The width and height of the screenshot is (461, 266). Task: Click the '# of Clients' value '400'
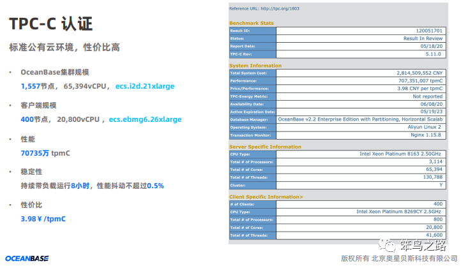click(438, 203)
